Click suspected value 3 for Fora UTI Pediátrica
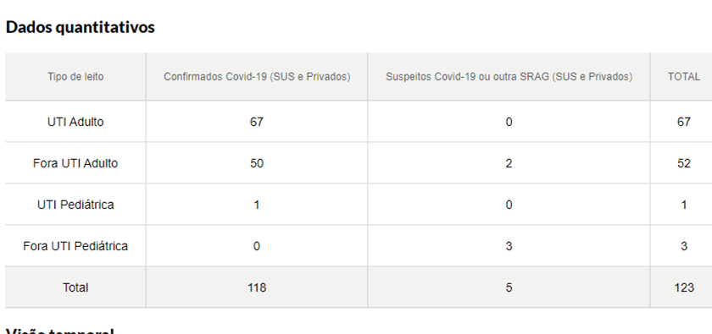This screenshot has width=712, height=334. (x=509, y=246)
